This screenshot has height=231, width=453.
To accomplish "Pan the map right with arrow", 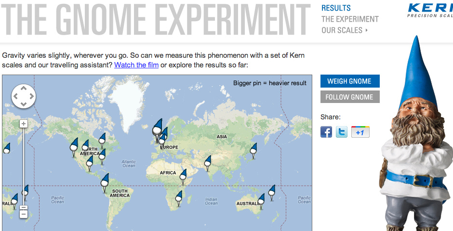I will pos(31,96).
